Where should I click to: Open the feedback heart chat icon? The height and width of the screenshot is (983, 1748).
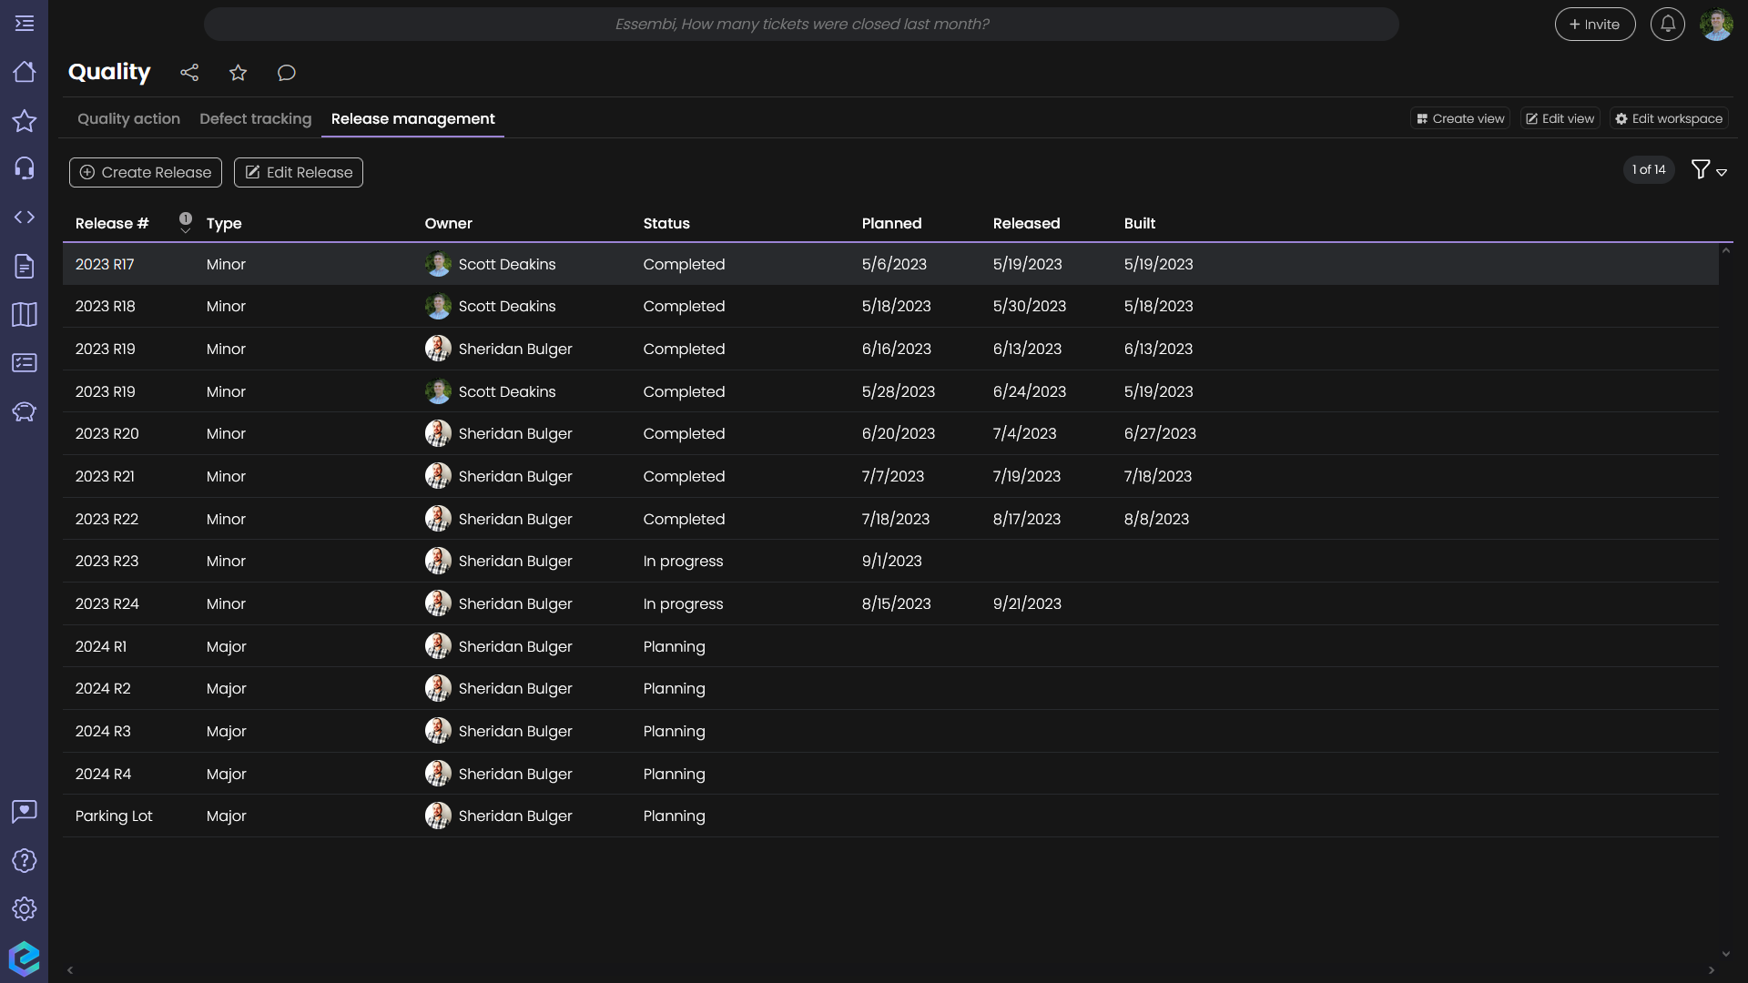(x=25, y=811)
